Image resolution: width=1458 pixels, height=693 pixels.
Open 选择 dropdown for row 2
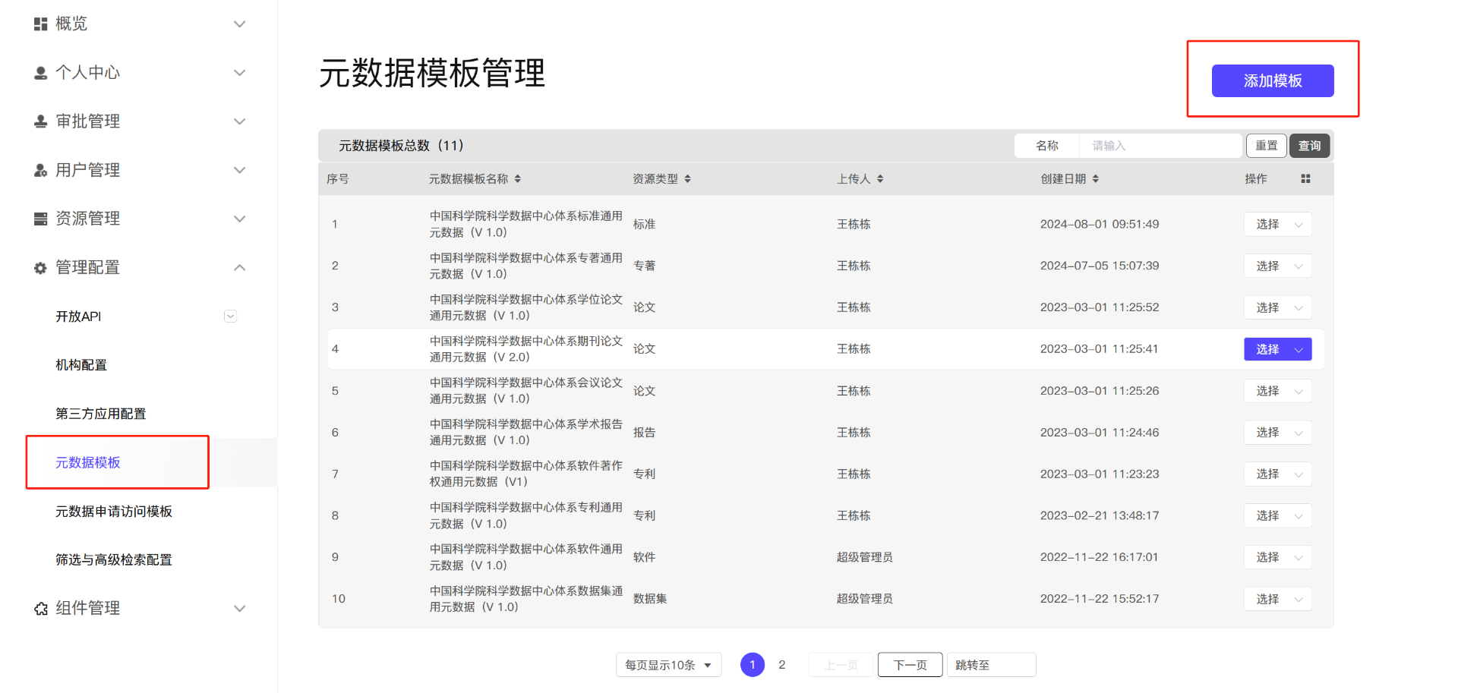coord(1278,266)
